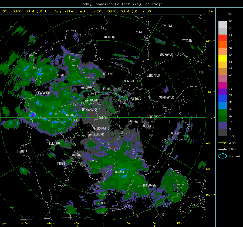
Task: Click the YELLAPUR label
Action: click(54, 144)
